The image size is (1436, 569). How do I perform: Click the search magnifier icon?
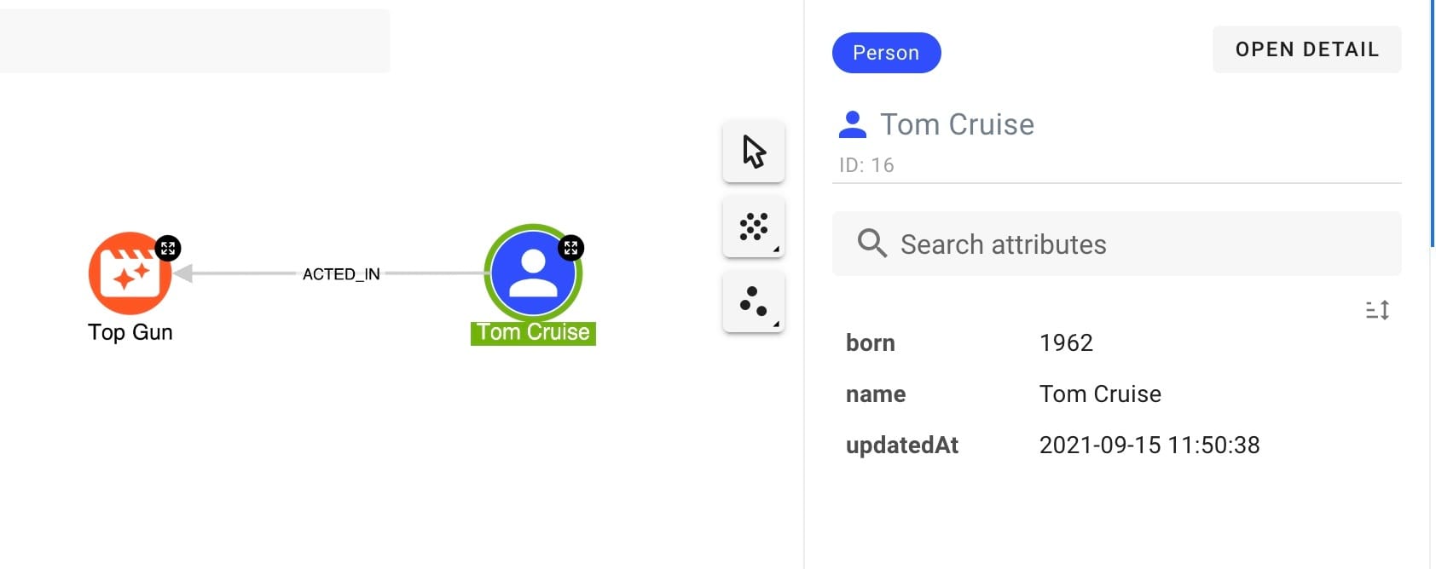click(871, 244)
